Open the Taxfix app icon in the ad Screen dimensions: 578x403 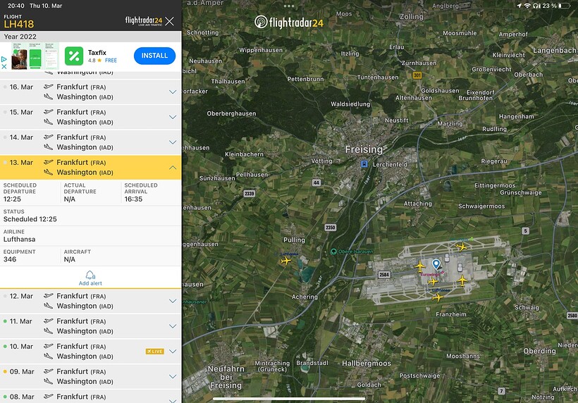[x=74, y=56]
